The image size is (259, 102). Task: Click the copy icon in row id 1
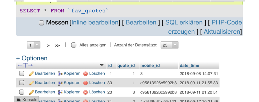(x=60, y=74)
